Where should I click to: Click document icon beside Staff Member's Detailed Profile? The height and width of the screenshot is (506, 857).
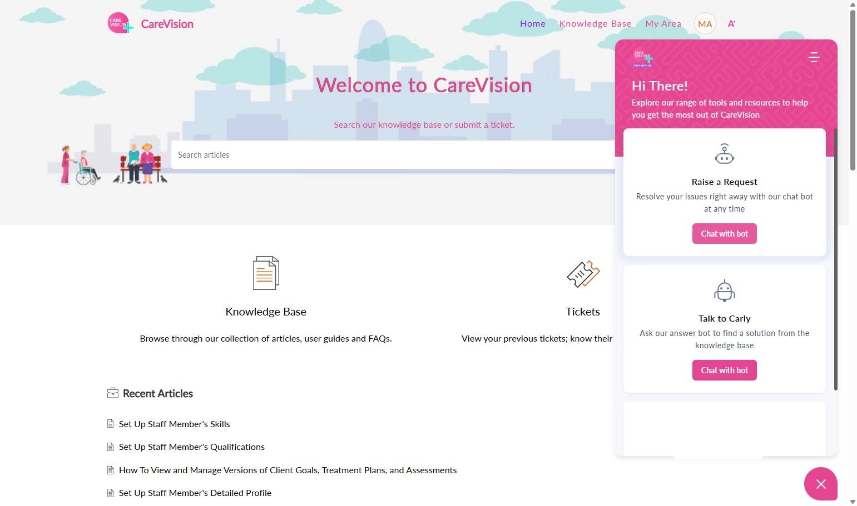pyautogui.click(x=110, y=493)
